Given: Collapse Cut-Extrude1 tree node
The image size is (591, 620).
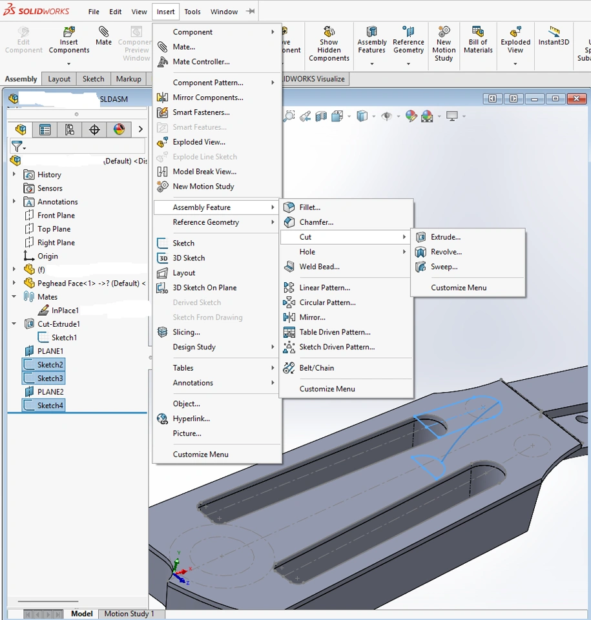Looking at the screenshot, I should (14, 324).
